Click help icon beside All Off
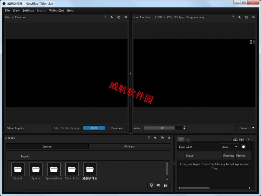 coord(248,139)
